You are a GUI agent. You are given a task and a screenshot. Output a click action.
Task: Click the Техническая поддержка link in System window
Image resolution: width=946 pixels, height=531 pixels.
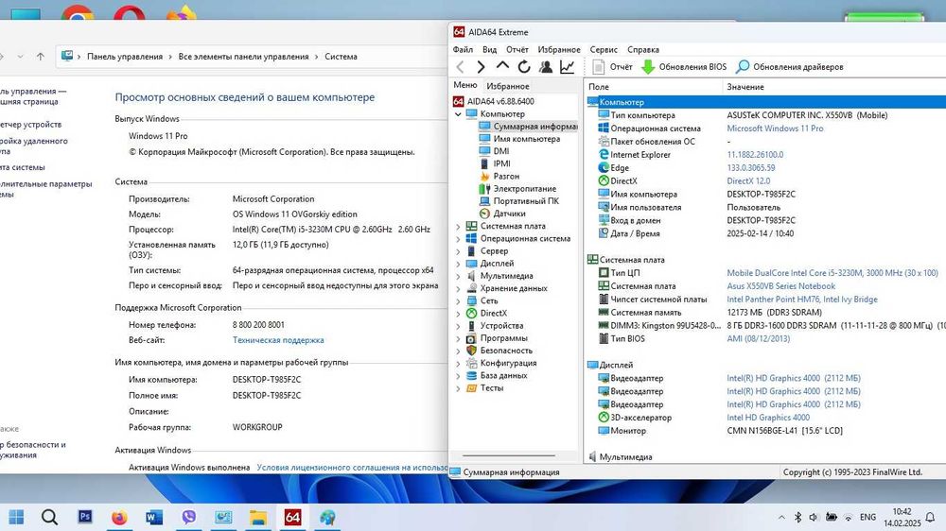tap(278, 340)
